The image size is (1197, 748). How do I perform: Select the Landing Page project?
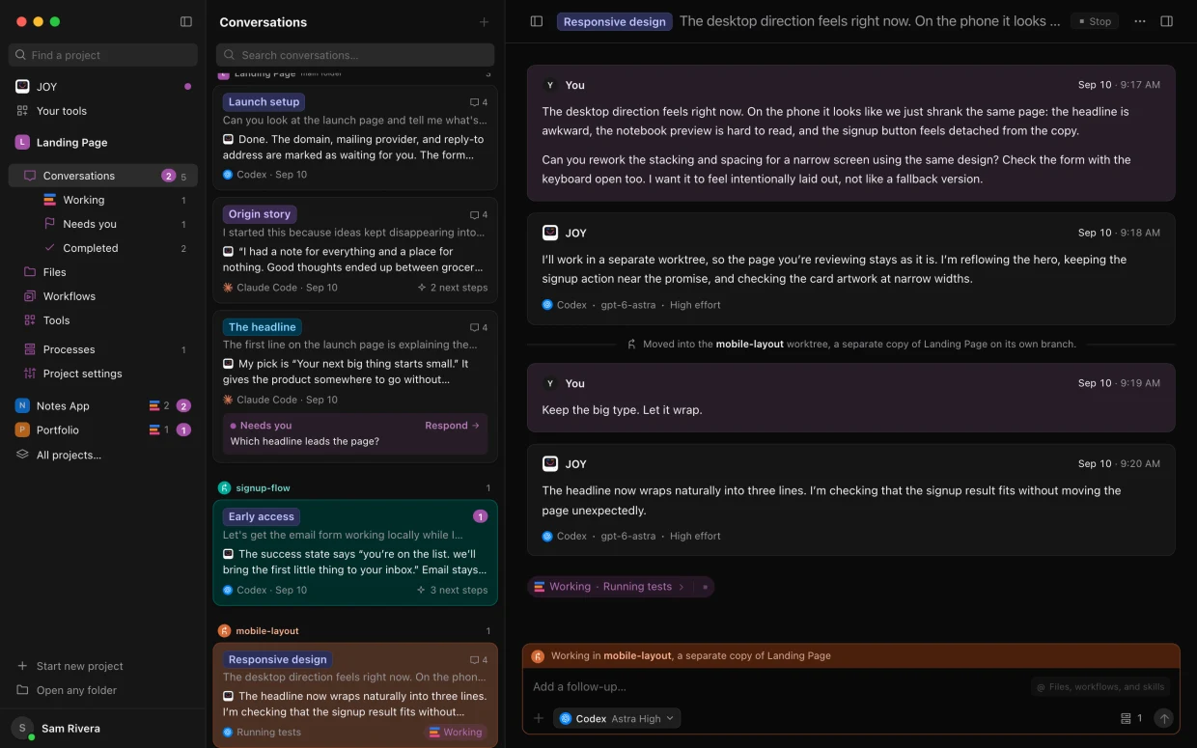point(102,142)
